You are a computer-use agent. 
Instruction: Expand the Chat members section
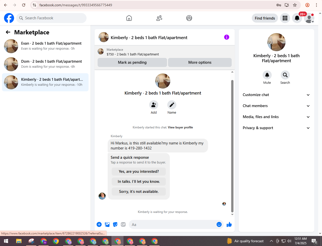pyautogui.click(x=276, y=106)
